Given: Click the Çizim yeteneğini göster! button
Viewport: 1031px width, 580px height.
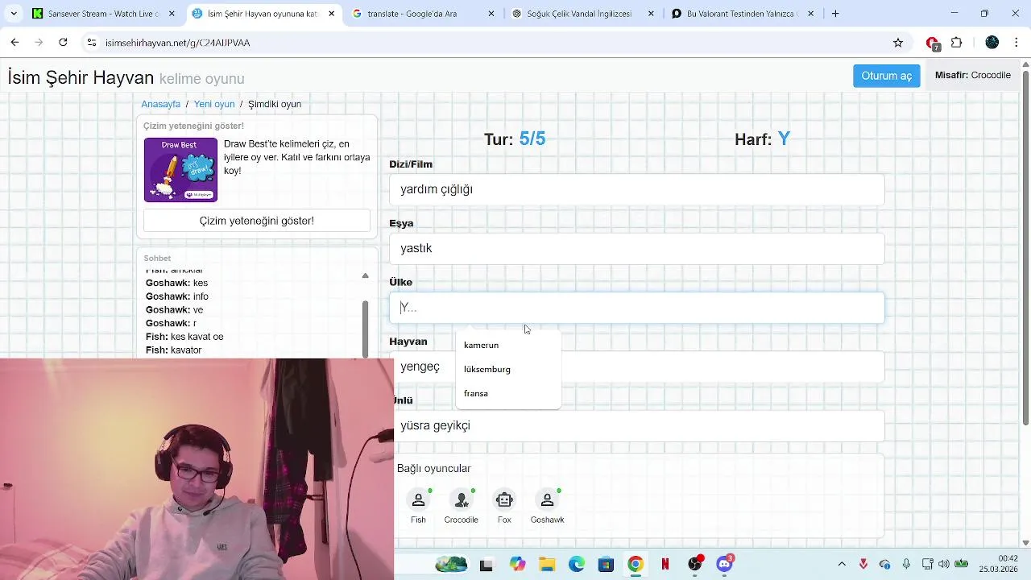Looking at the screenshot, I should 257,221.
